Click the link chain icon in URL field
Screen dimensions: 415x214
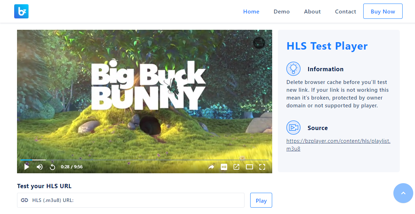(x=24, y=200)
